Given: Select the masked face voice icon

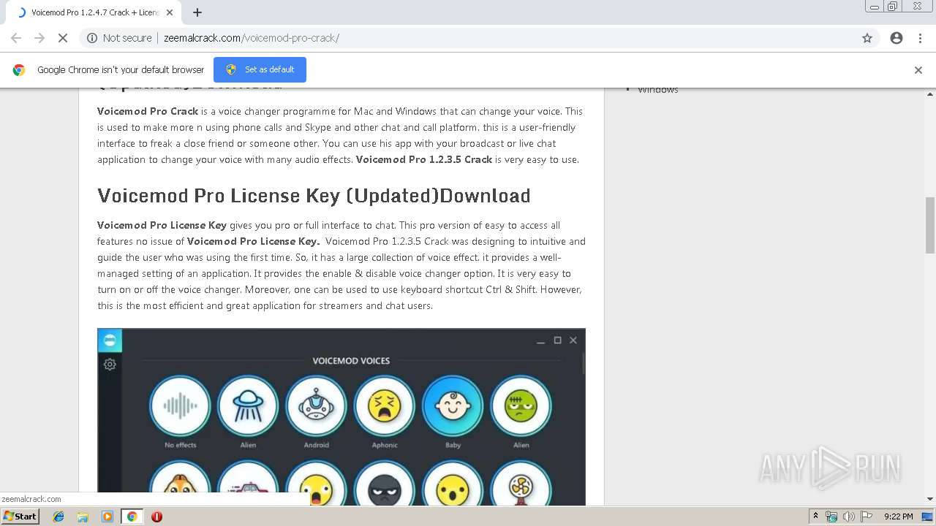Looking at the screenshot, I should click(x=385, y=484).
